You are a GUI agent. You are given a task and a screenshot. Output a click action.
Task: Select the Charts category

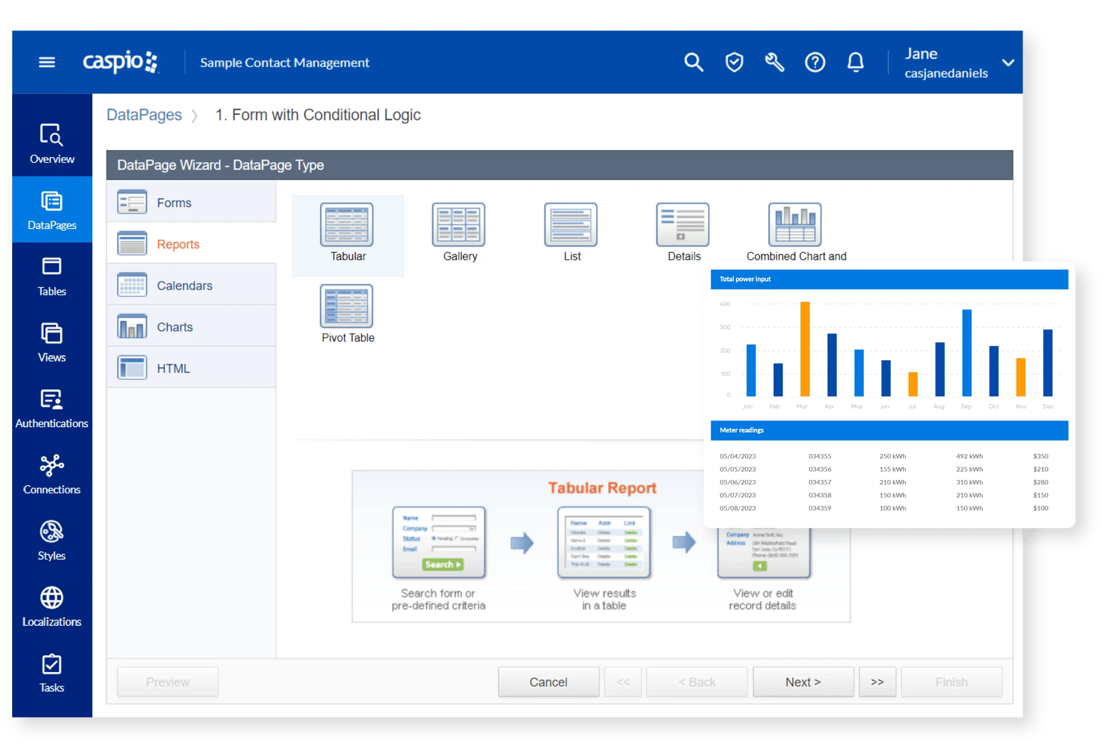coord(191,327)
